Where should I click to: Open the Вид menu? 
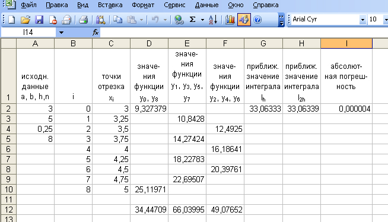click(x=82, y=5)
